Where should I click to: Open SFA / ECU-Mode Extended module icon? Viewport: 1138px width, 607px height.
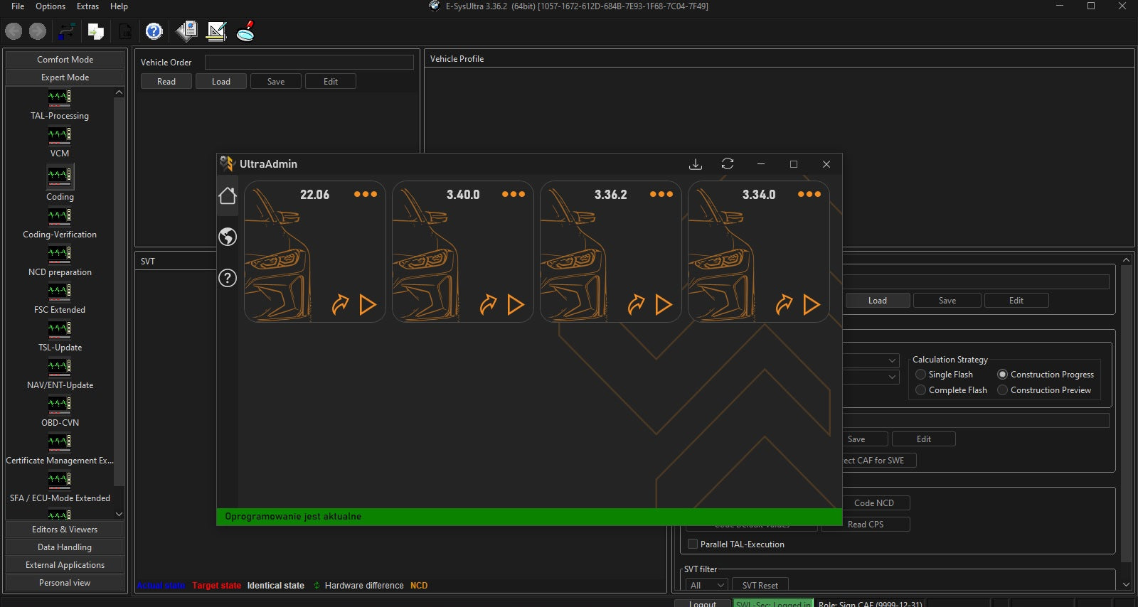(x=60, y=479)
